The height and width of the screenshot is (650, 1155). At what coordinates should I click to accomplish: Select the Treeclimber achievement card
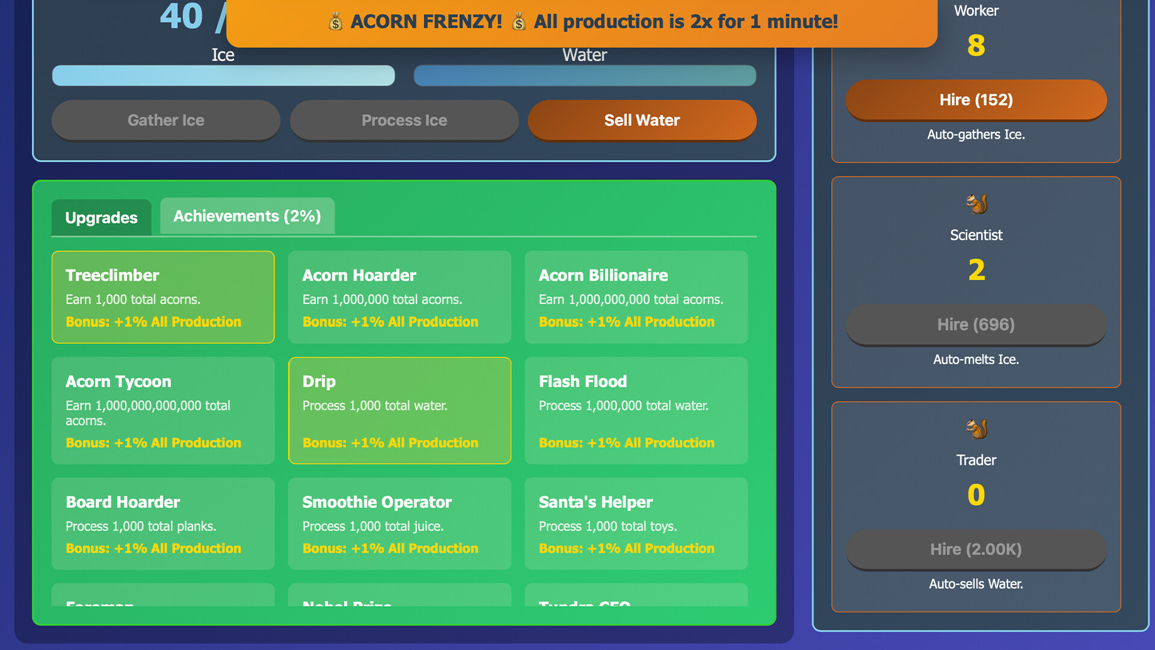pos(163,297)
